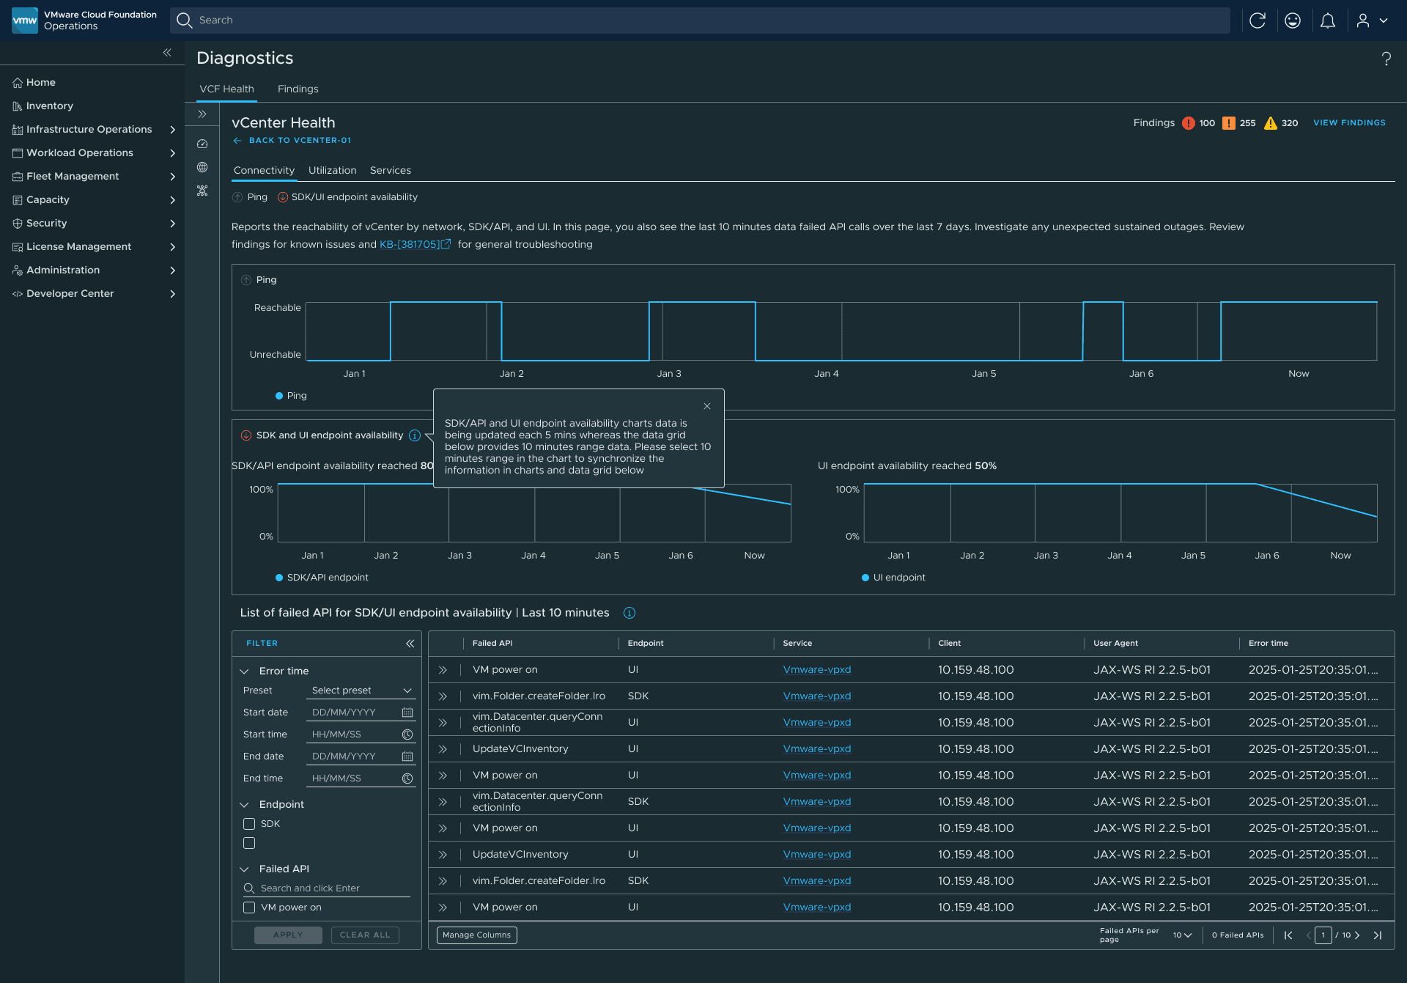Switch to the Findings tab
The width and height of the screenshot is (1407, 983).
298,89
